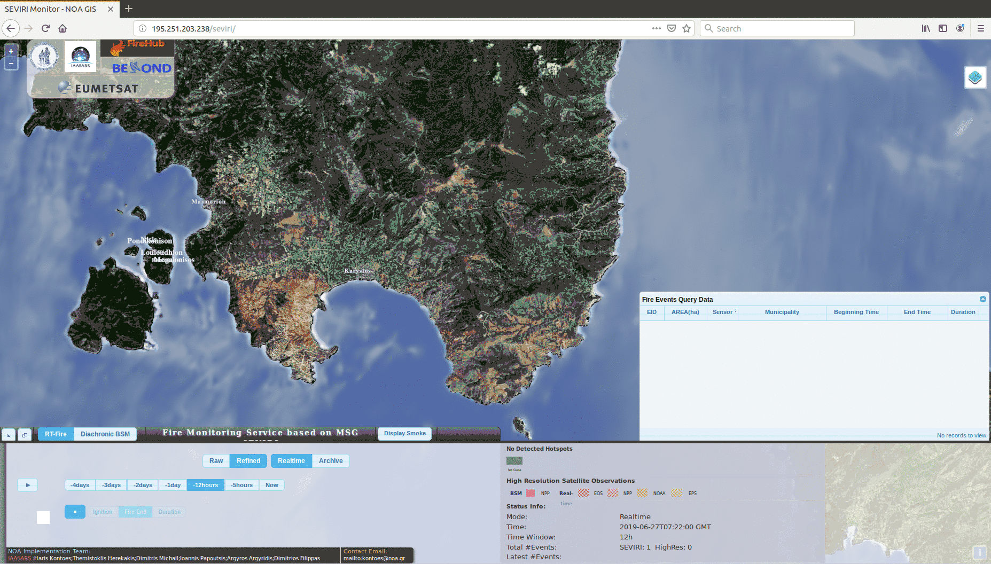
Task: Click the NOA observatory emblem logo
Action: [x=44, y=57]
